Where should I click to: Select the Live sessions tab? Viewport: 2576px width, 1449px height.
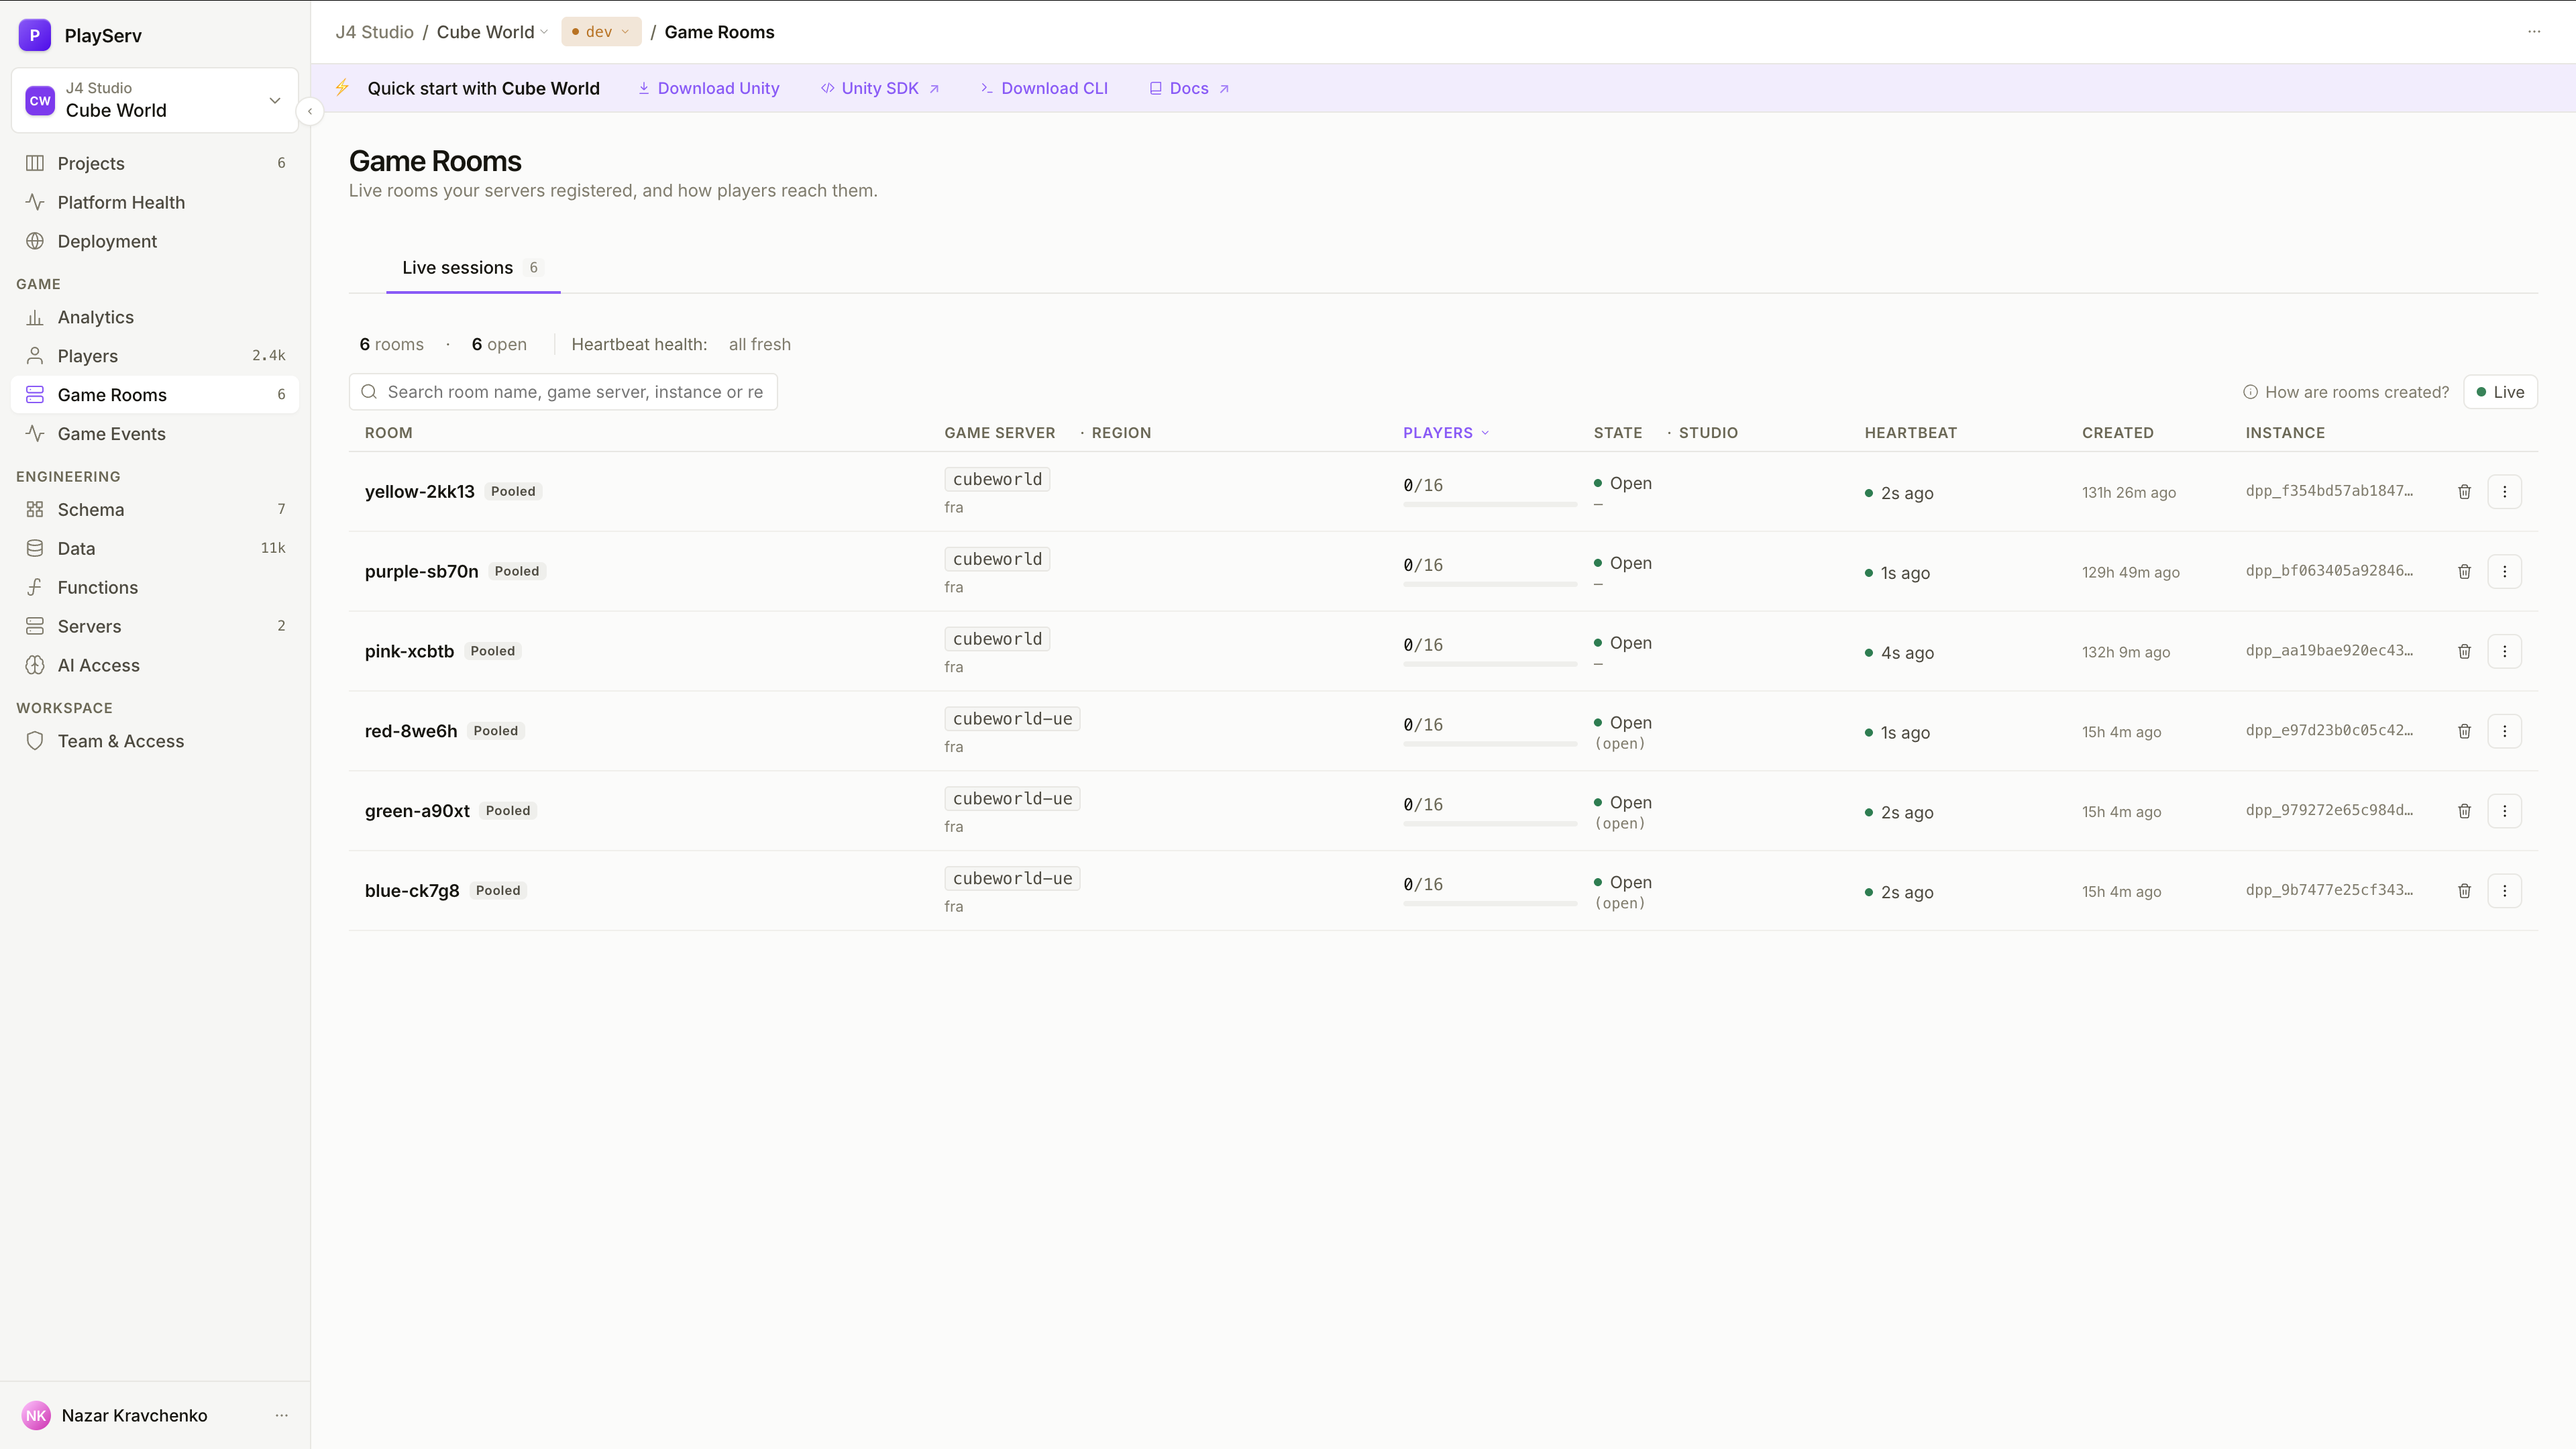[472, 268]
